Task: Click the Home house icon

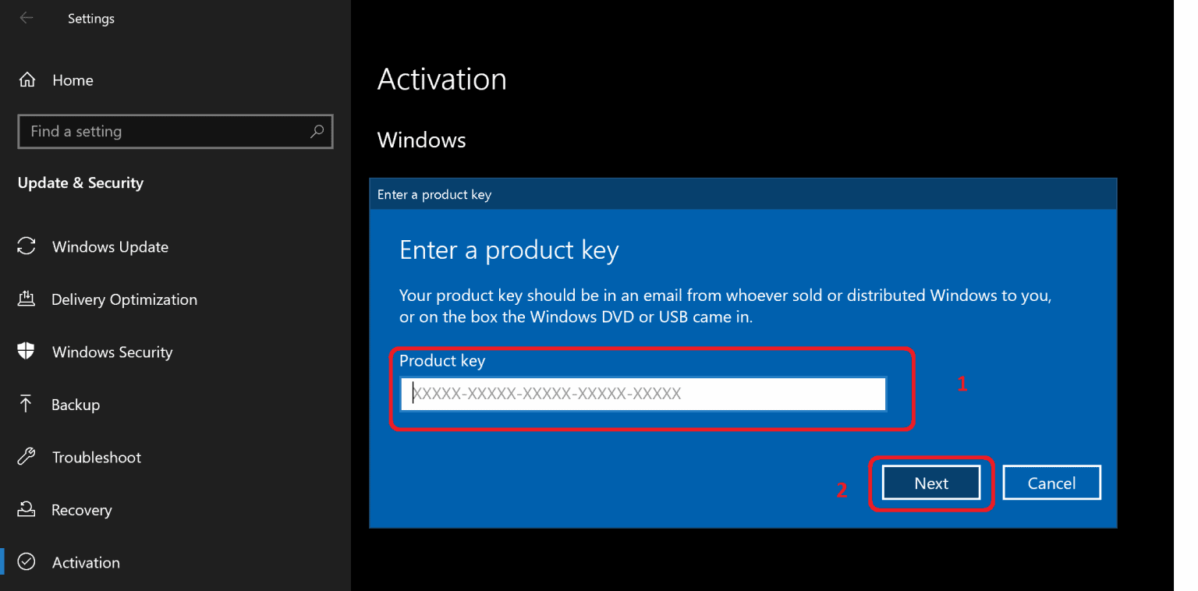Action: [x=26, y=80]
